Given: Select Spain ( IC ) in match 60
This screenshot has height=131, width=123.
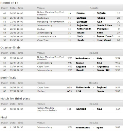Looking at the screenshot, I should pos(104,70).
